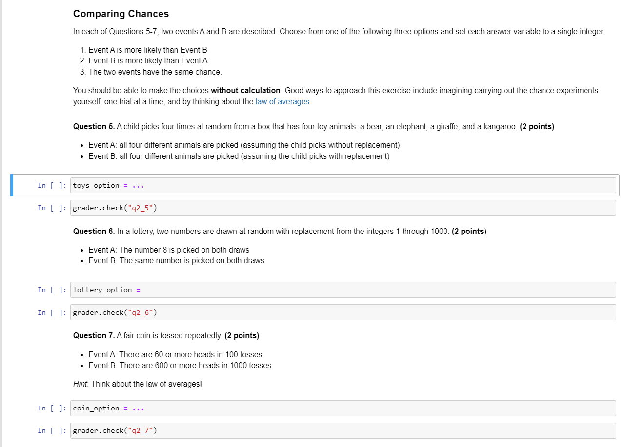Click the In [ ] prompt beside grader.check q2_6
Image resolution: width=626 pixels, height=447 pixels.
pos(51,312)
